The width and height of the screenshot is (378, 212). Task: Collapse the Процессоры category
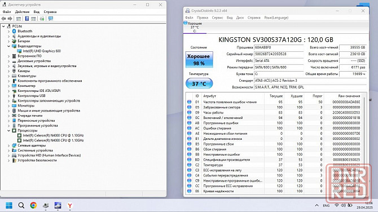point(8,130)
